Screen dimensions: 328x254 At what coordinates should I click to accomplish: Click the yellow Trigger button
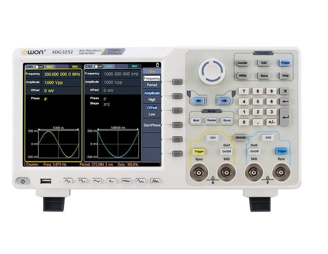(199, 151)
